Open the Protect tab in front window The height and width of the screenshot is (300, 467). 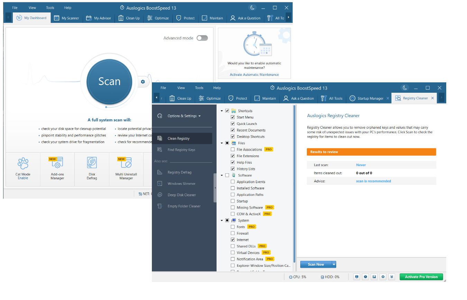238,98
